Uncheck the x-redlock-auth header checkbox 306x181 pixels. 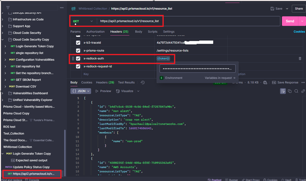(x=78, y=58)
